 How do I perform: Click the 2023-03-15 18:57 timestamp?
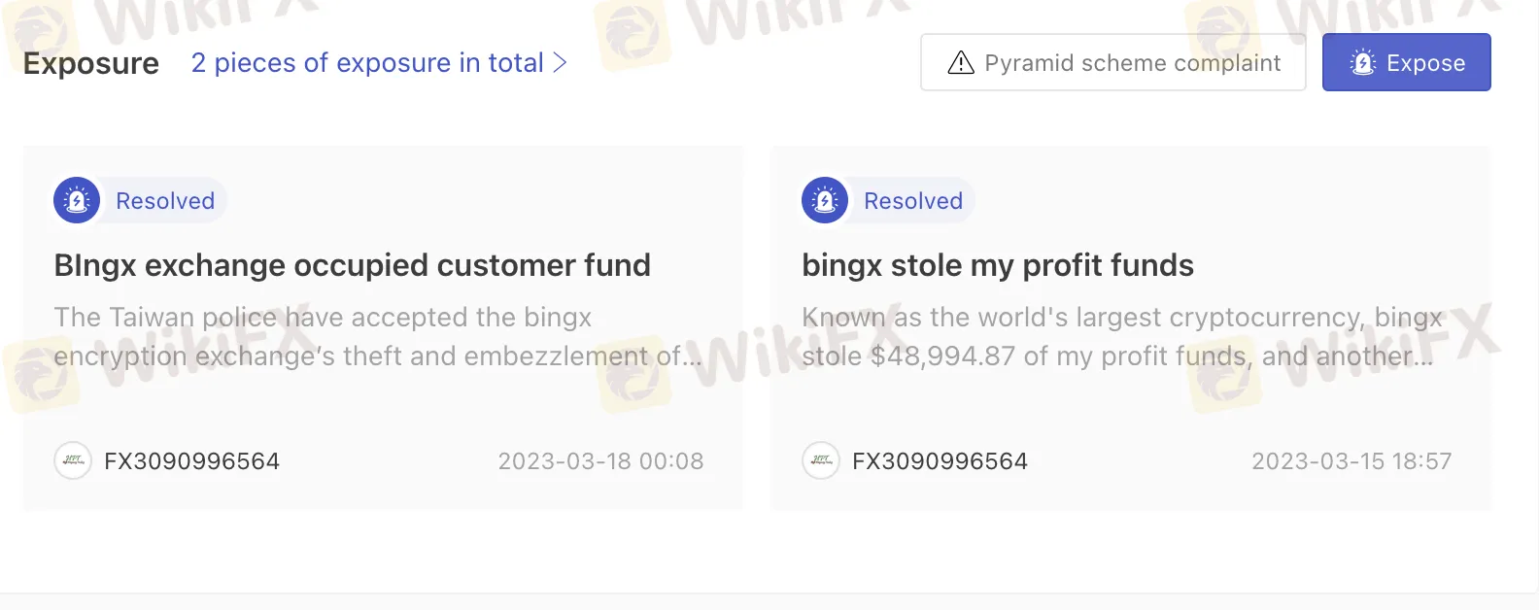tap(1351, 461)
